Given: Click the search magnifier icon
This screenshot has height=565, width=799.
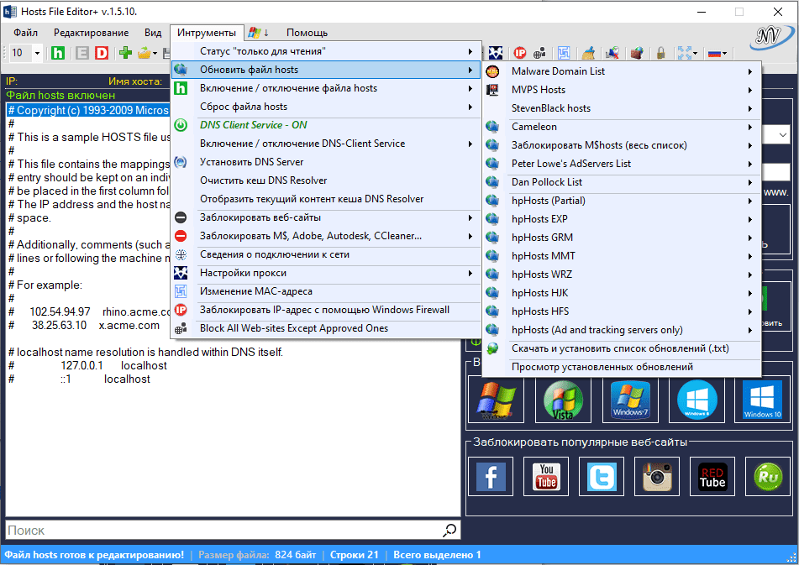Looking at the screenshot, I should point(449,530).
